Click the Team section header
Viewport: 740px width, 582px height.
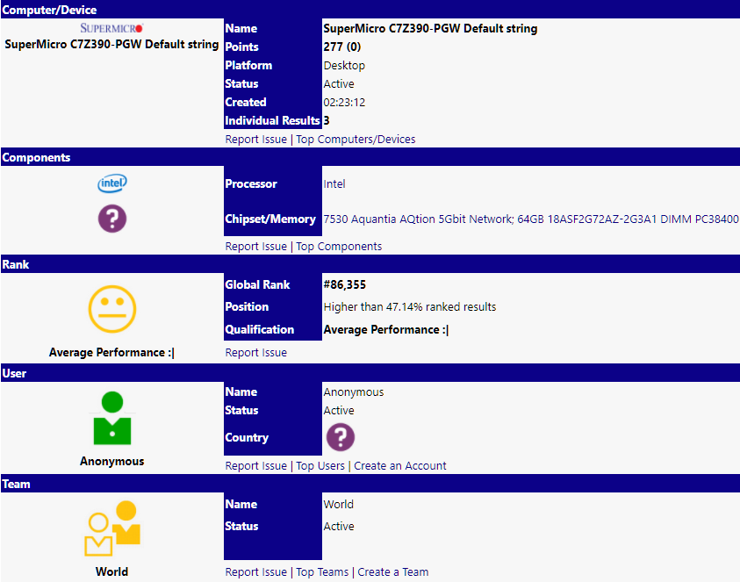coord(370,484)
